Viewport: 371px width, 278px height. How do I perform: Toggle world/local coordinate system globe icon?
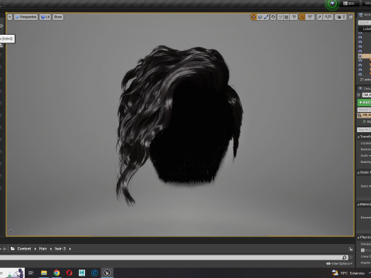click(273, 17)
